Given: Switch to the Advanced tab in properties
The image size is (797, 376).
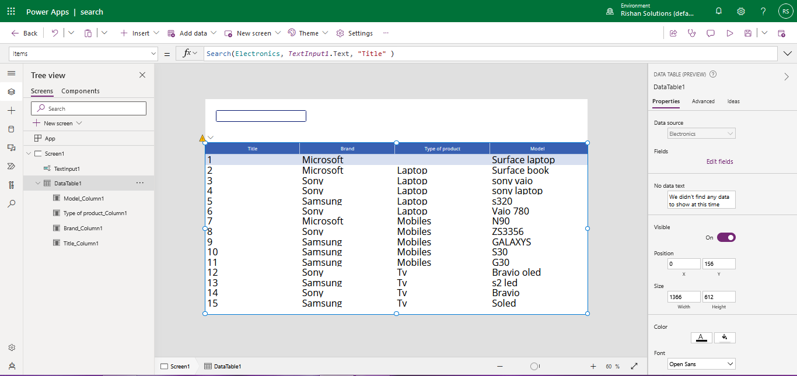Looking at the screenshot, I should coord(703,101).
